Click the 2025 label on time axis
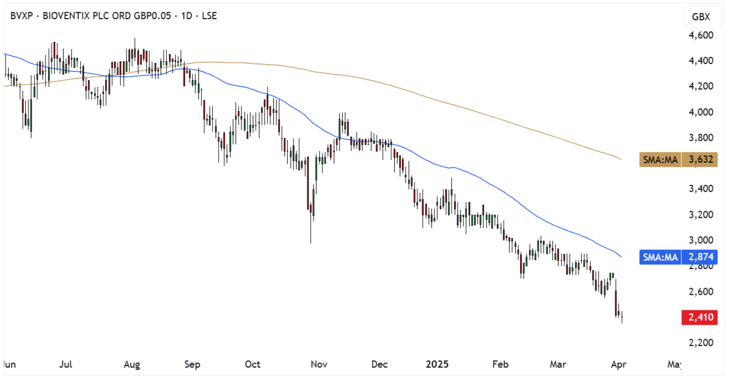This screenshot has width=729, height=380. pos(437,365)
